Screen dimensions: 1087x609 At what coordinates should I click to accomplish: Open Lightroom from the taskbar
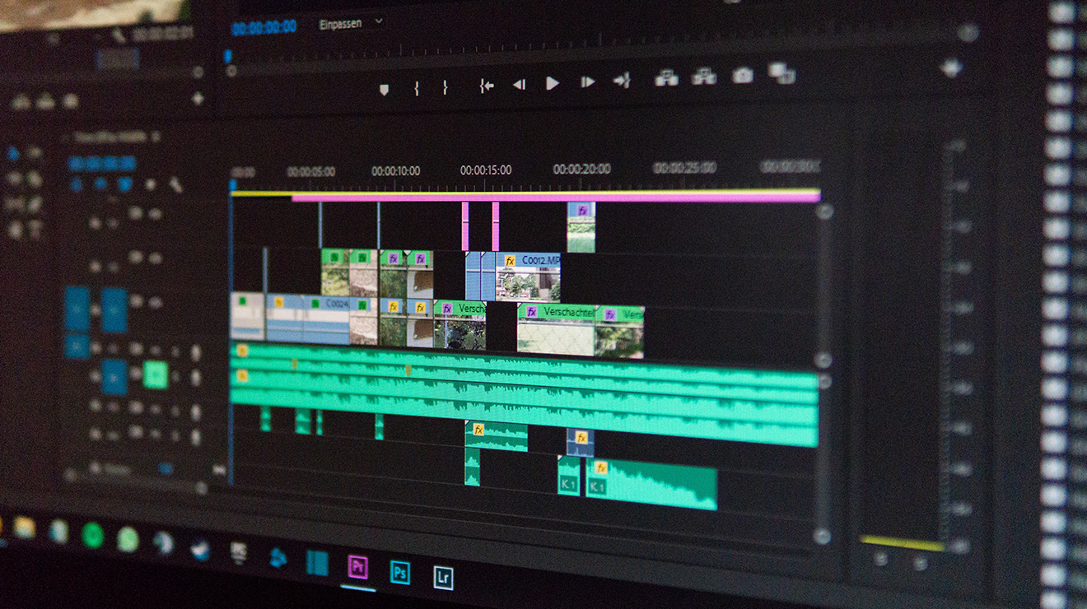[x=443, y=577]
